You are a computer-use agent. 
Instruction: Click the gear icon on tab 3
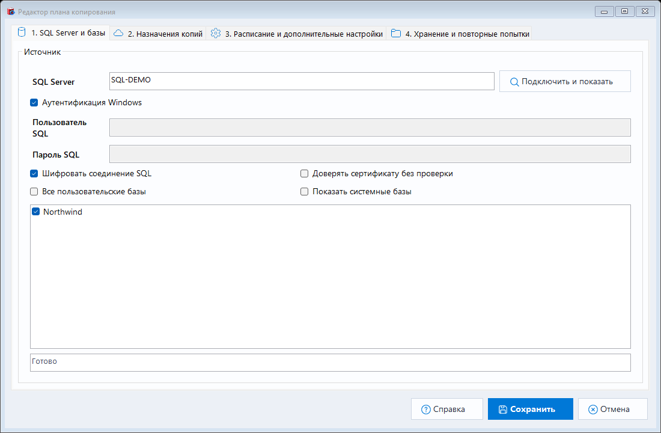click(x=215, y=33)
